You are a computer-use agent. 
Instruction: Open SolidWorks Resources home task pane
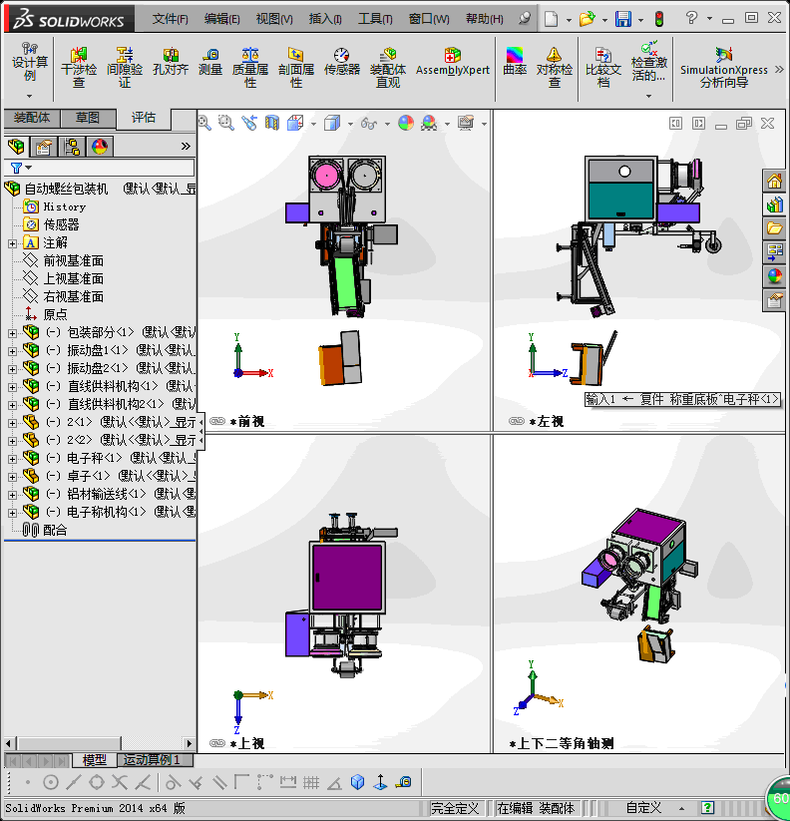774,182
